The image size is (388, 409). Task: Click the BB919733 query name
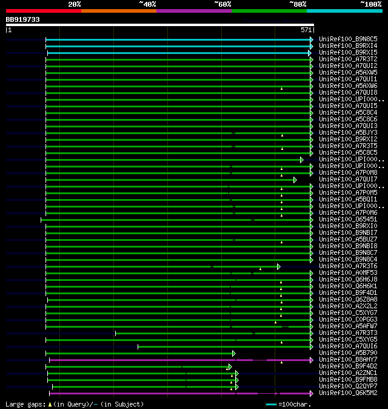22,19
